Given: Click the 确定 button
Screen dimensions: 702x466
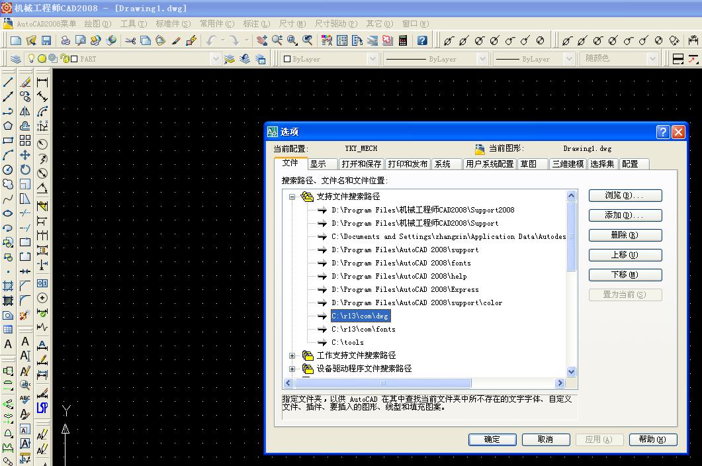Looking at the screenshot, I should pyautogui.click(x=492, y=440).
